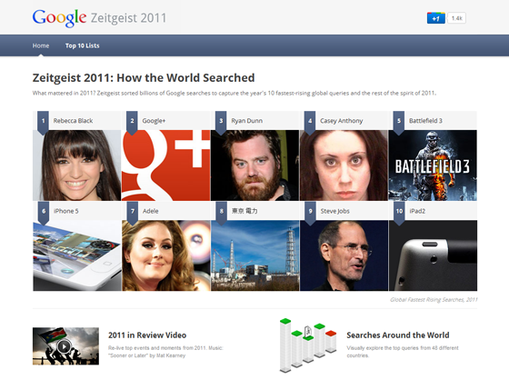Select the Battlefield 3 label
The width and height of the screenshot is (509, 380).
click(x=425, y=121)
